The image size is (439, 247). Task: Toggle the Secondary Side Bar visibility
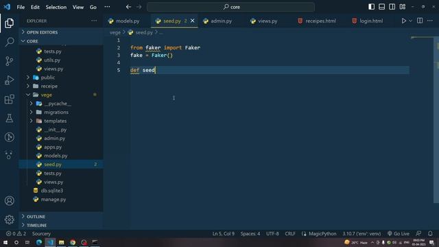coord(392,7)
